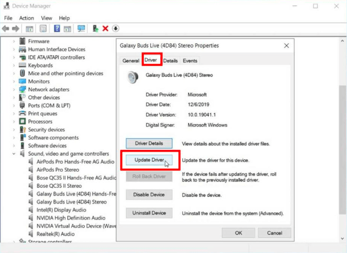Select Intel(R) Display Audio device

coord(61,210)
